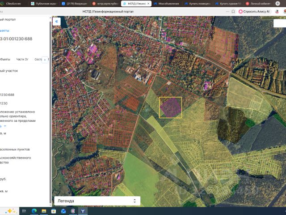Click the cadastral number 001230:688 heading
This screenshot has width=286, height=215.
16,39
